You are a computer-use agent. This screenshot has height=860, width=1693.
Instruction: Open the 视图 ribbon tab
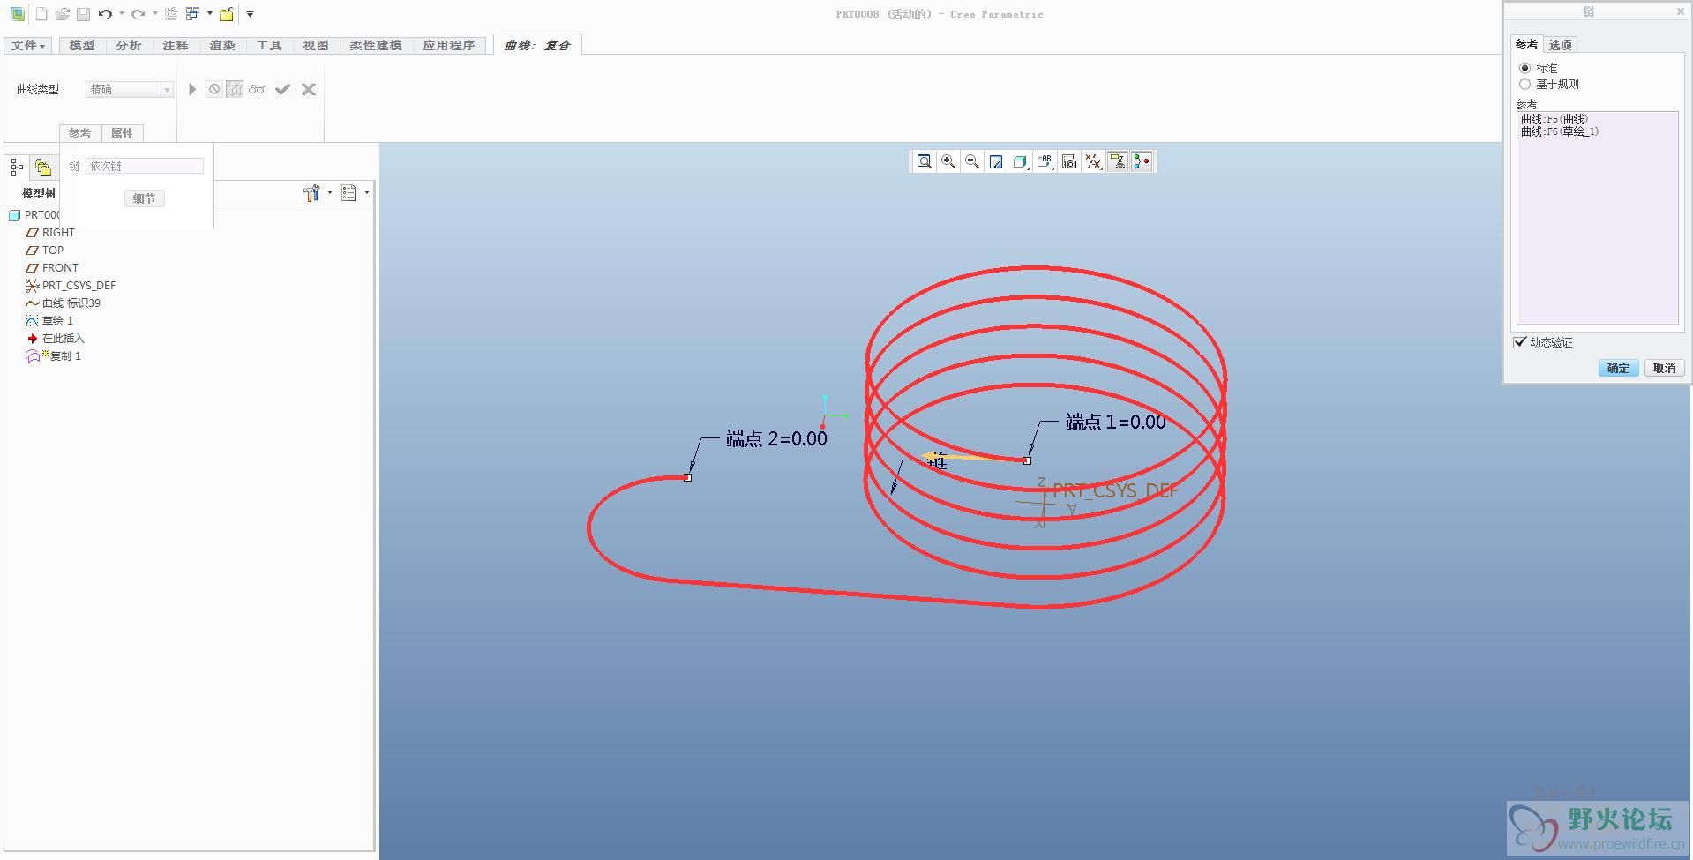pyautogui.click(x=316, y=45)
